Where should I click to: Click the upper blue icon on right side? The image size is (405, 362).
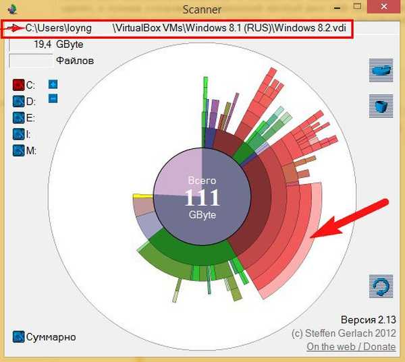pyautogui.click(x=381, y=69)
